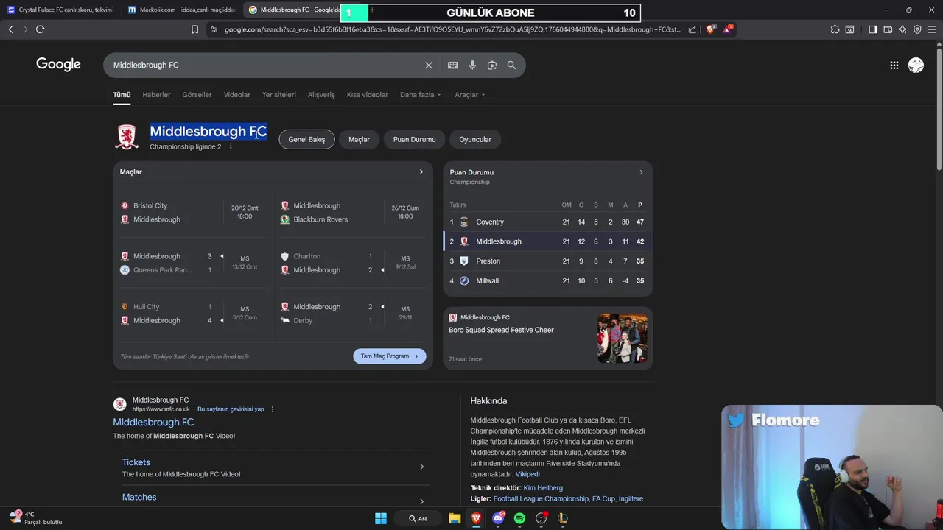
Task: Open Discord from the taskbar
Action: tap(498, 518)
